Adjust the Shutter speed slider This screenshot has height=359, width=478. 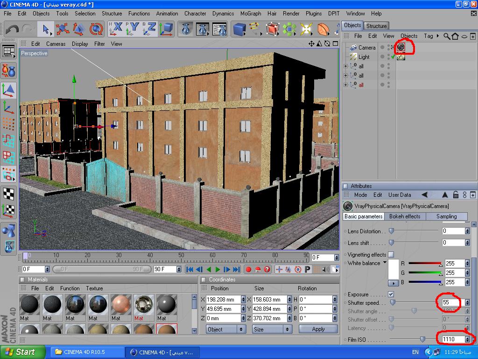click(x=393, y=302)
